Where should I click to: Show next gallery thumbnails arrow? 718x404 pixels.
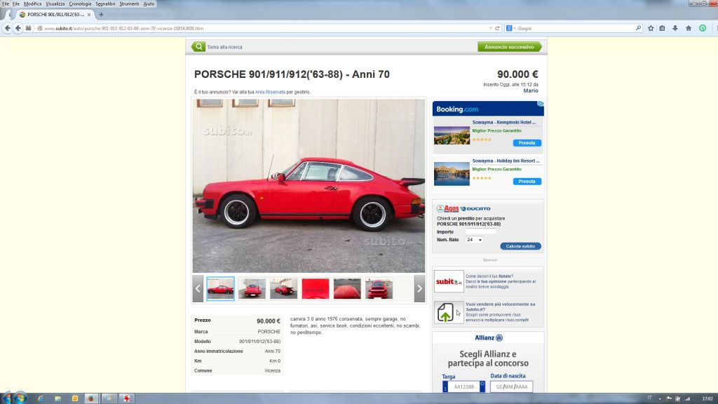tap(419, 288)
